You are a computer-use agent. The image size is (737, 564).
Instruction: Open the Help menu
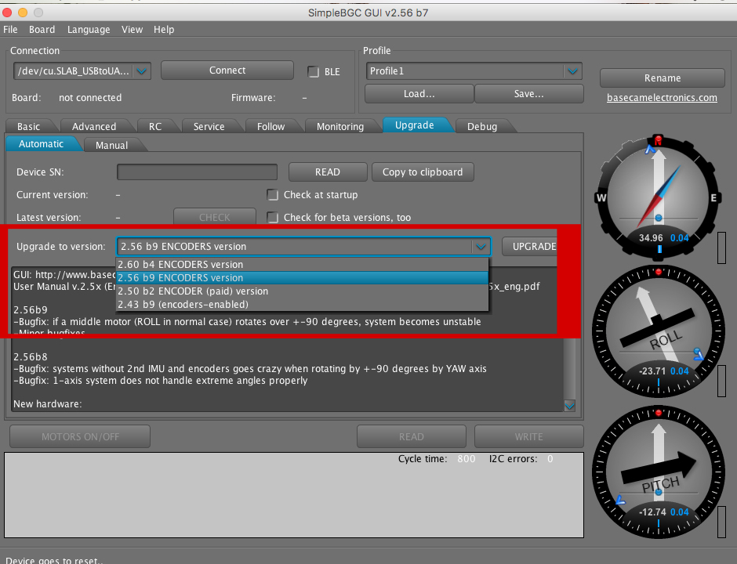coord(164,30)
